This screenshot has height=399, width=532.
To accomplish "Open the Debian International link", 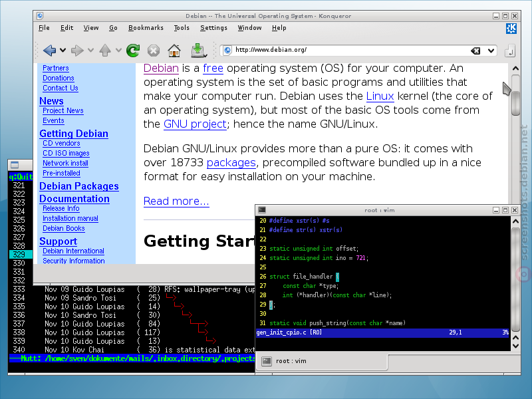I will click(x=73, y=251).
